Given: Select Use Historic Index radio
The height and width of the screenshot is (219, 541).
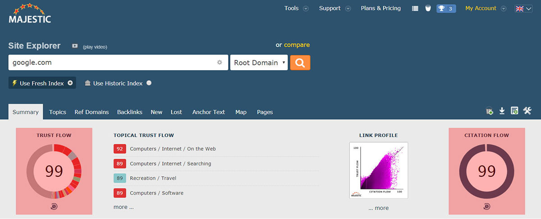Looking at the screenshot, I should pyautogui.click(x=149, y=83).
